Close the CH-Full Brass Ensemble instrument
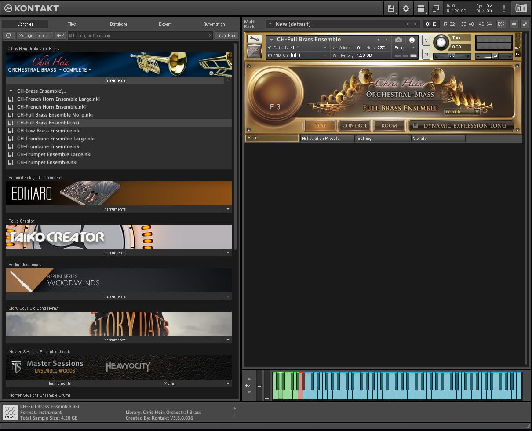Image resolution: width=532 pixels, height=431 pixels. (517, 36)
